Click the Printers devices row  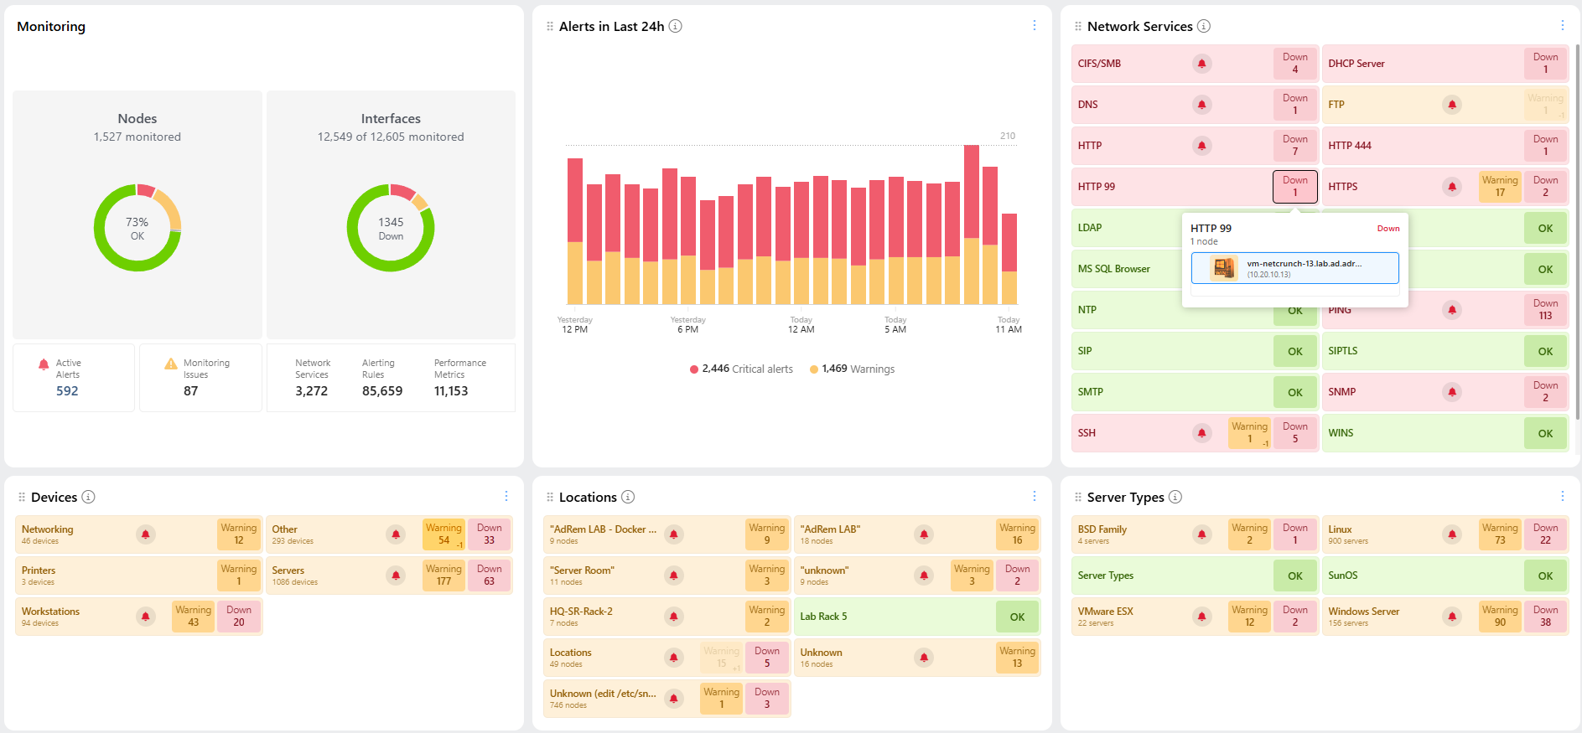(x=138, y=576)
